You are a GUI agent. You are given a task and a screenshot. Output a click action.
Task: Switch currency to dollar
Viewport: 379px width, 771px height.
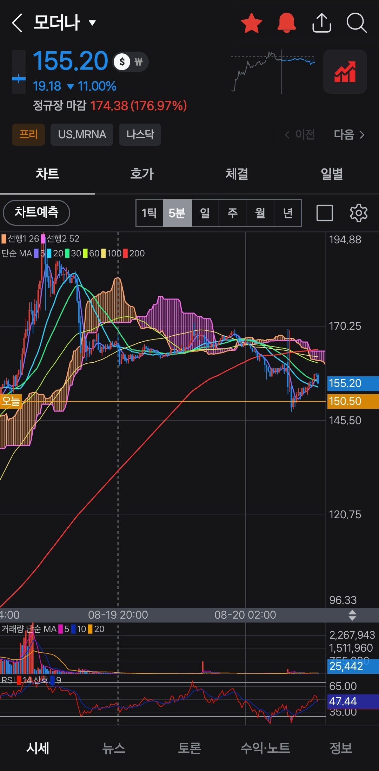pyautogui.click(x=122, y=62)
